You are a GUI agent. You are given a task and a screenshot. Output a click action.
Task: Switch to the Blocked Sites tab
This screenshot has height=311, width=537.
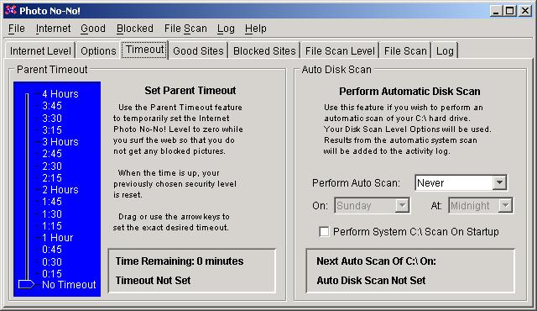[264, 50]
